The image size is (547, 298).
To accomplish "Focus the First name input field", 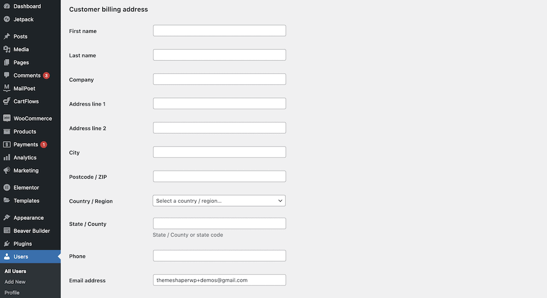I will 219,30.
